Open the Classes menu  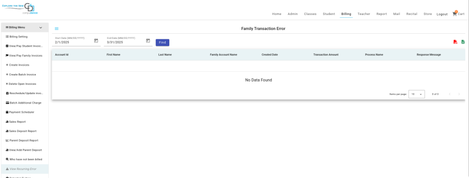pos(310,14)
